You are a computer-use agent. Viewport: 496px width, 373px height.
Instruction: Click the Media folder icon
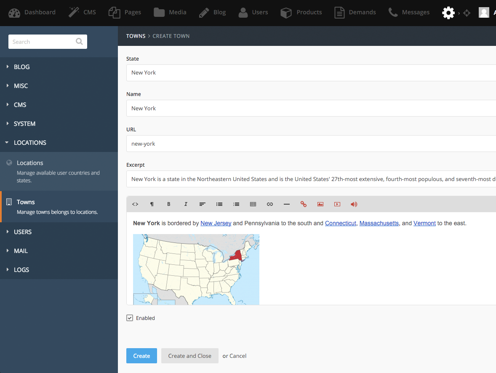159,12
